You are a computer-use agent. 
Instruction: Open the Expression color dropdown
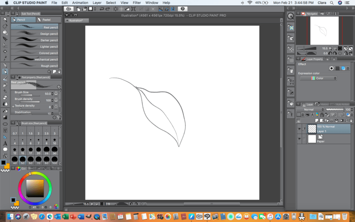[318, 78]
